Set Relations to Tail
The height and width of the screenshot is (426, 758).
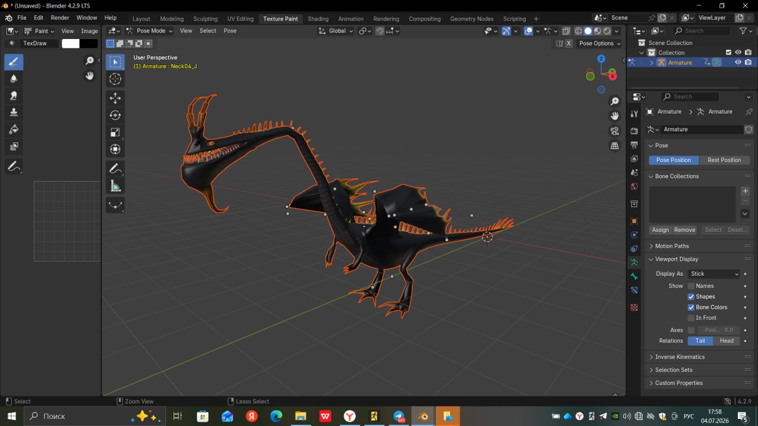click(x=700, y=341)
